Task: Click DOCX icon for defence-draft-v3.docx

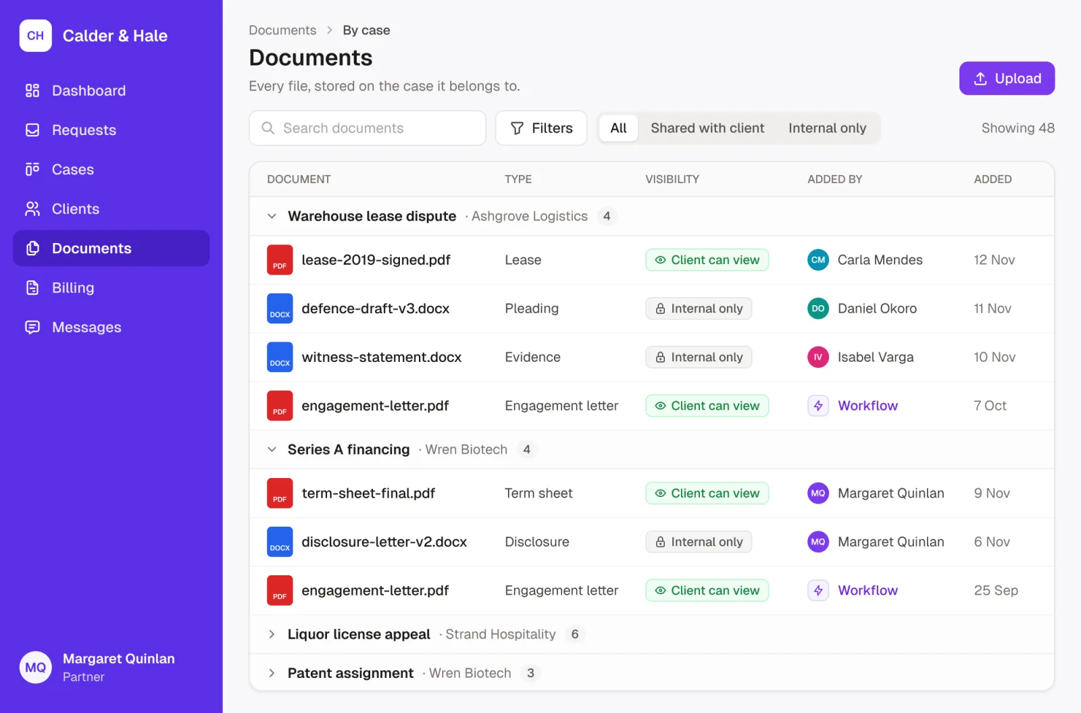Action: point(280,309)
